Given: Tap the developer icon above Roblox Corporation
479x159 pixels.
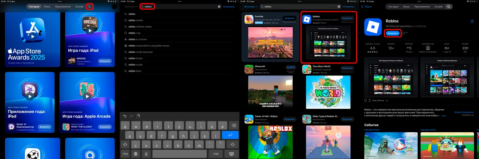Looking at the screenshot, I should [428, 48].
